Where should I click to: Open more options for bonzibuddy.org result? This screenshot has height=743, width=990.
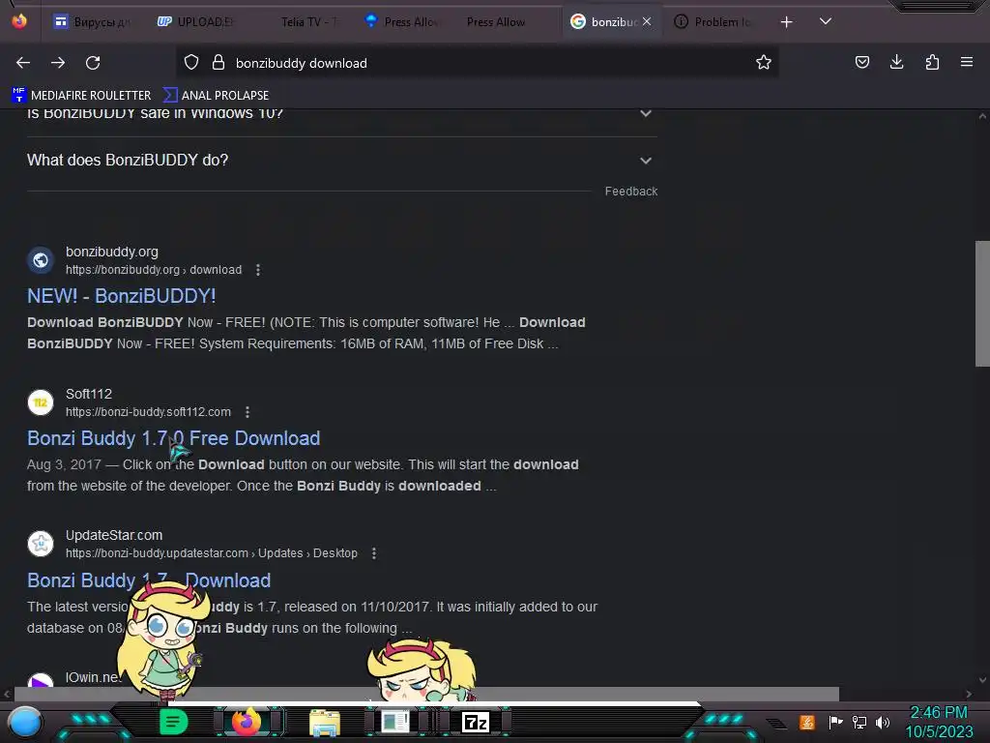tap(257, 271)
